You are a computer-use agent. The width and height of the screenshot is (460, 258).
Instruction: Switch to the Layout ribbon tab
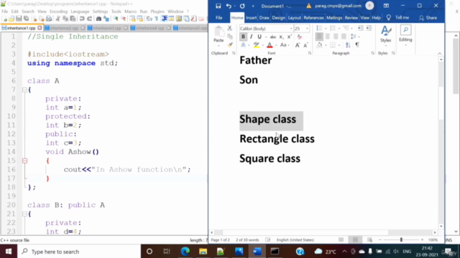294,17
